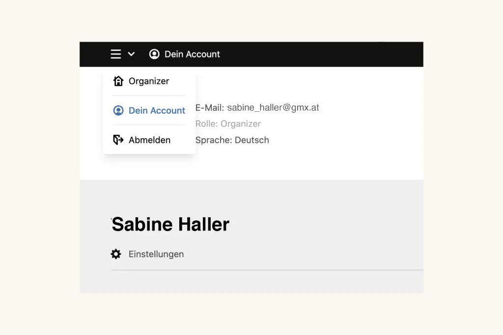Log out via the Abmelden text
This screenshot has height=335, width=503.
pyautogui.click(x=149, y=140)
